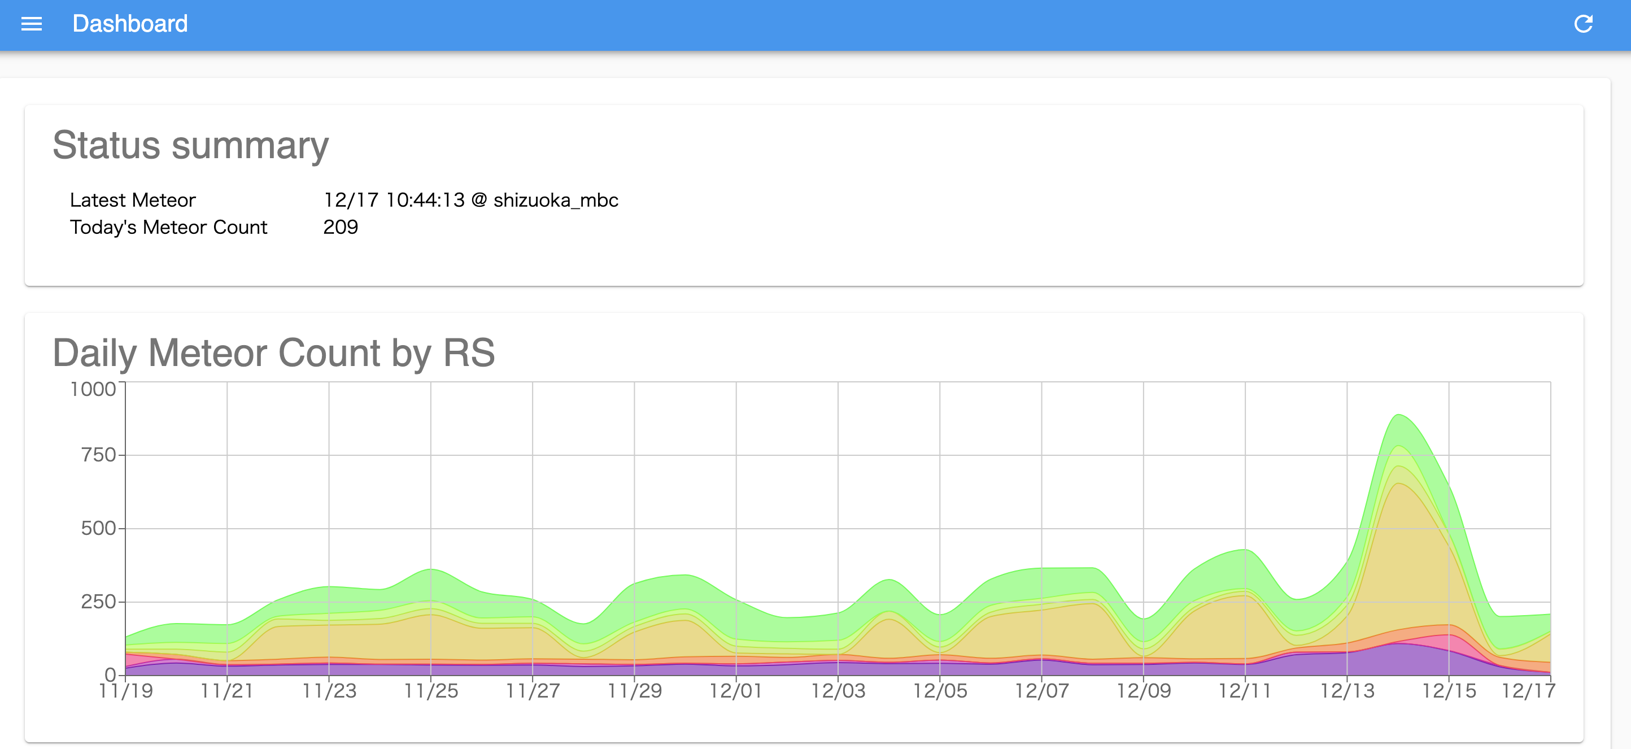
Task: Click the refresh icon in header
Action: tap(1583, 24)
